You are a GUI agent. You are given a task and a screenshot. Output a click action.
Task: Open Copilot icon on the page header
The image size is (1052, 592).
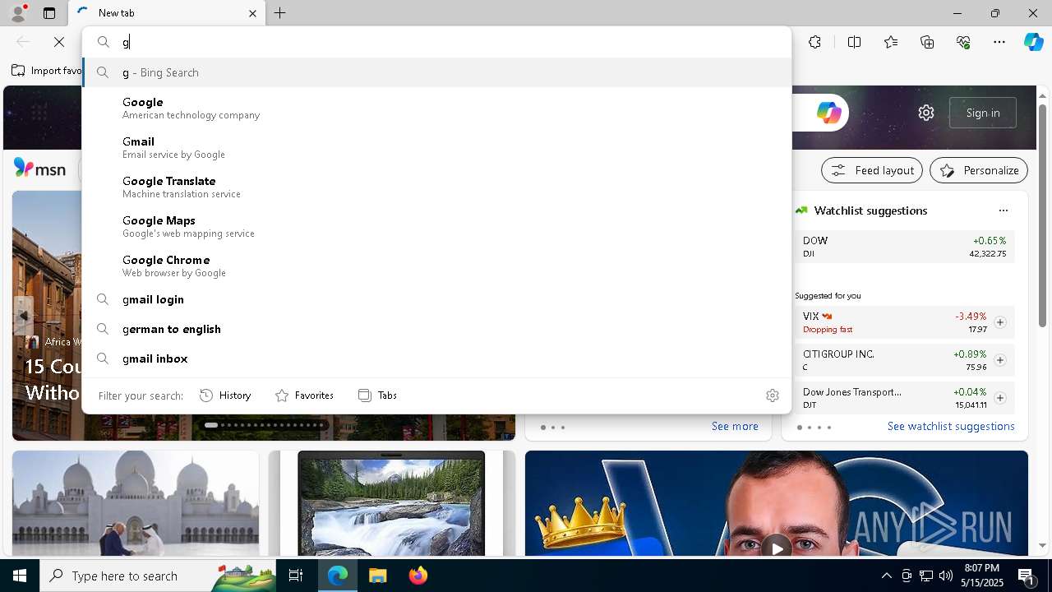[x=828, y=113]
